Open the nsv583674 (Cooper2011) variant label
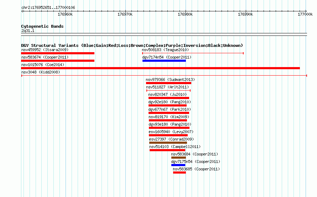Screen dimensions: 317x197 click(45, 57)
